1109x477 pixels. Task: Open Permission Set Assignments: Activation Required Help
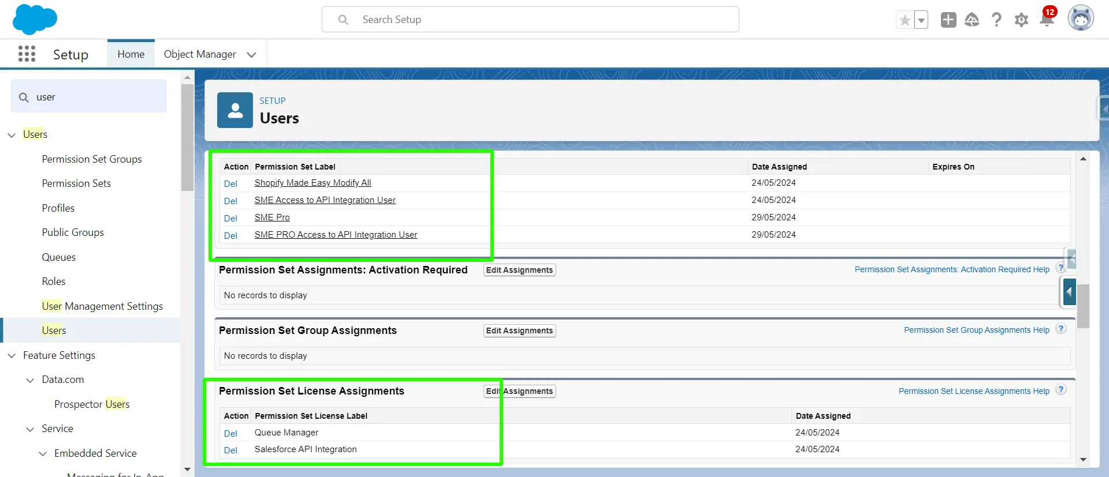tap(952, 269)
